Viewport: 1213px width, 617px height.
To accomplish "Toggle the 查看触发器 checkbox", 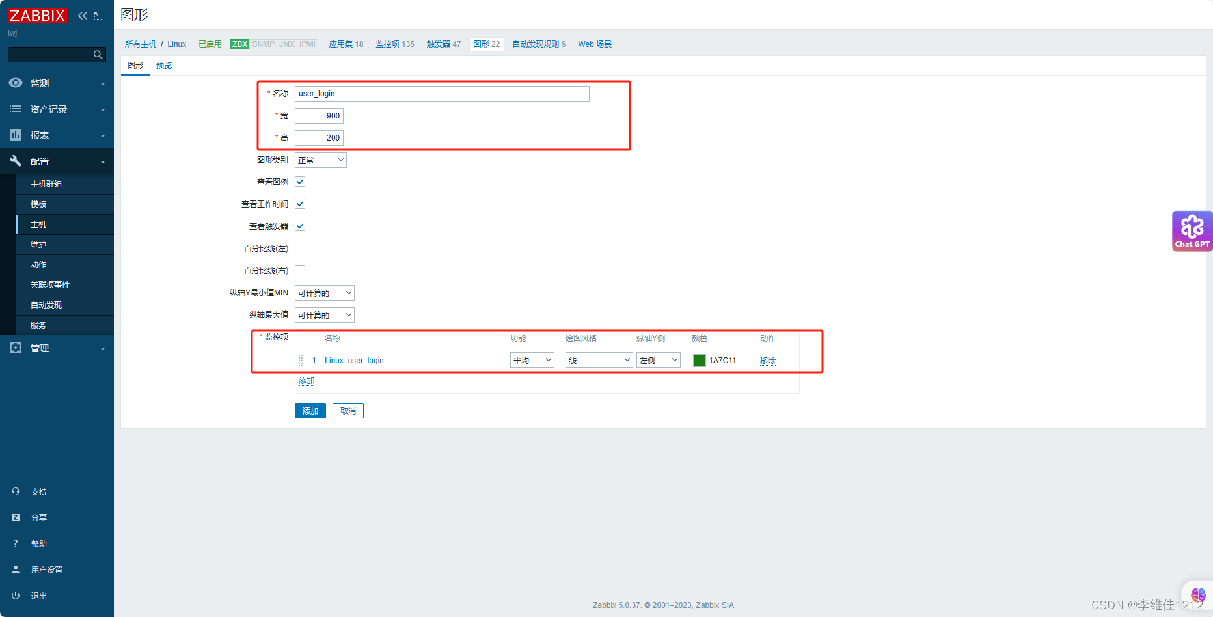I will click(300, 226).
